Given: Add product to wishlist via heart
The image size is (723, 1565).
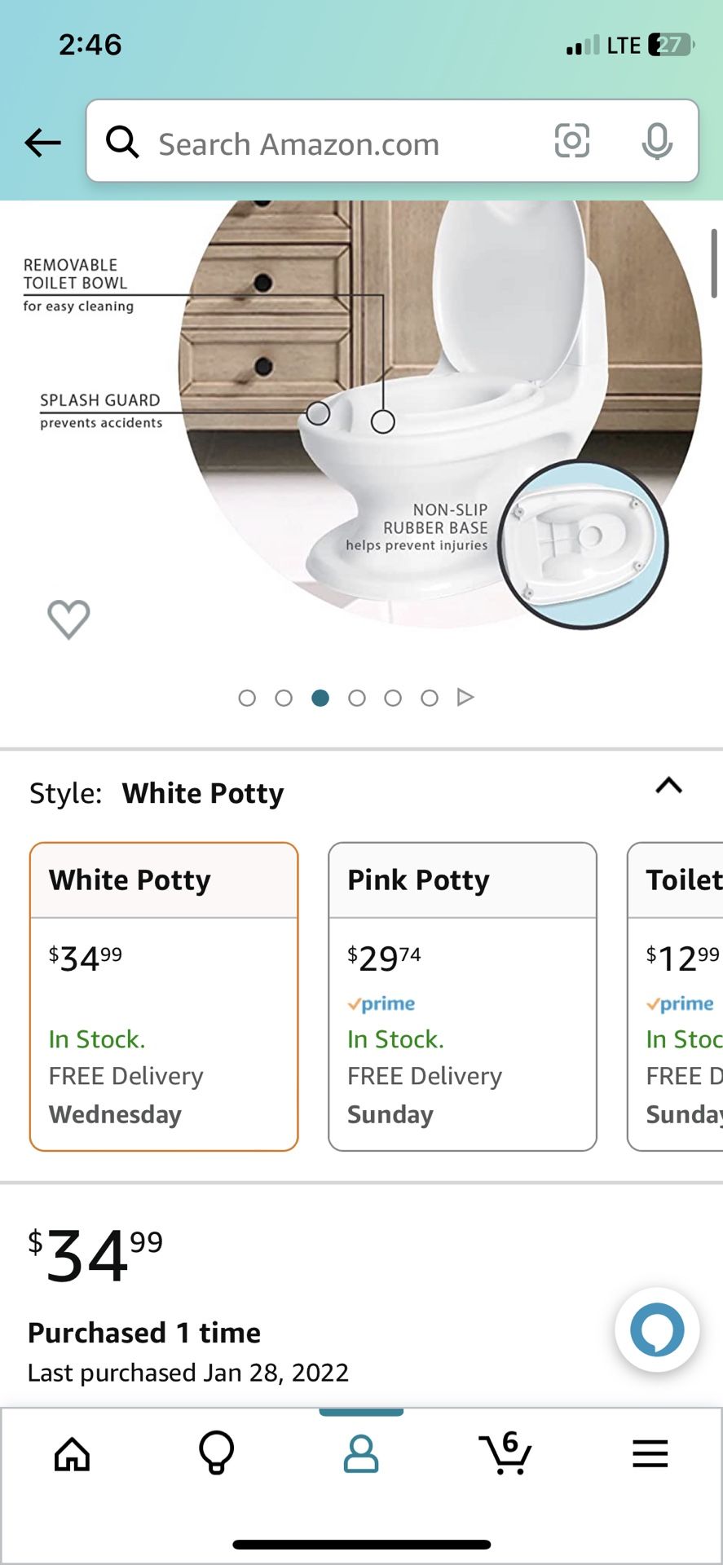Looking at the screenshot, I should (68, 618).
